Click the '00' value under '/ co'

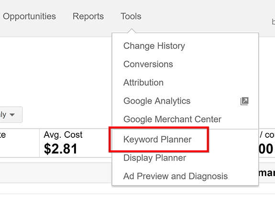[x=266, y=149]
